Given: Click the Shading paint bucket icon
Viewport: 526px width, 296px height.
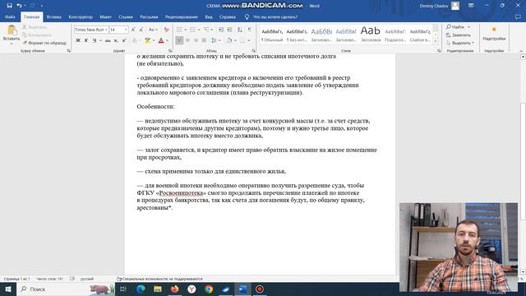Looking at the screenshot, I should 229,40.
